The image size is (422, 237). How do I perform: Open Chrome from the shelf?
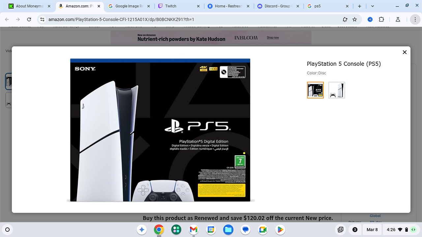[x=159, y=230]
